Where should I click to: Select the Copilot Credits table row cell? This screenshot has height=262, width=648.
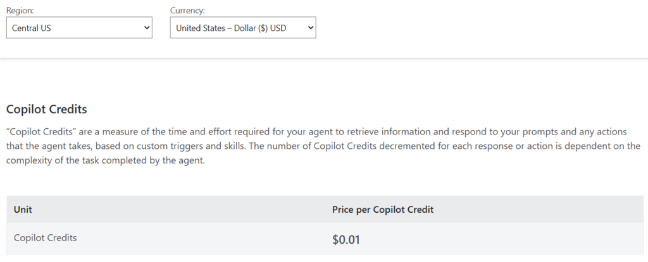[46, 238]
